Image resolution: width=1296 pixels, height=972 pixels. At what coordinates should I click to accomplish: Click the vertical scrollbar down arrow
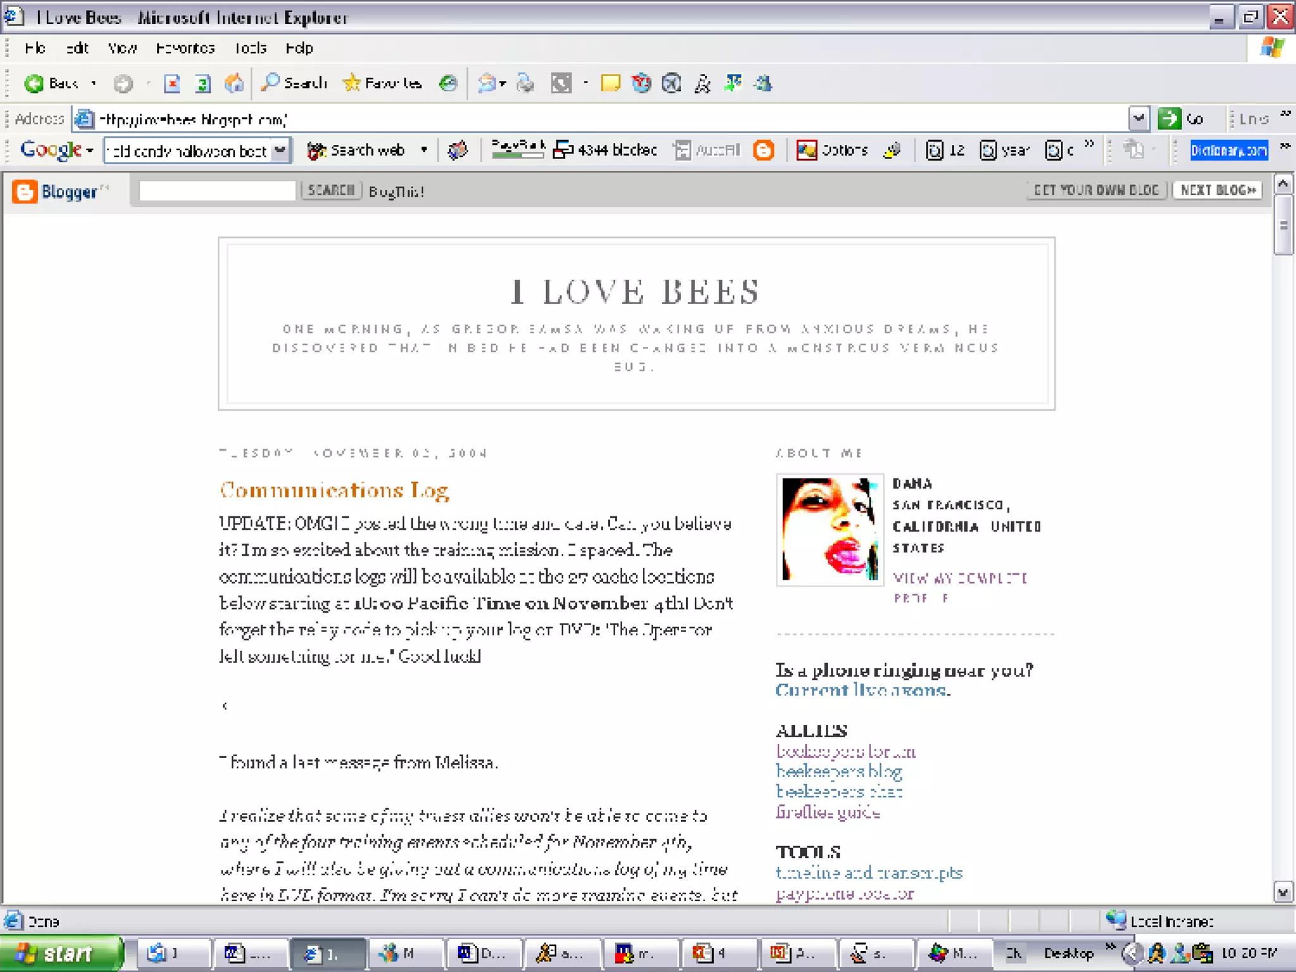coord(1283,892)
